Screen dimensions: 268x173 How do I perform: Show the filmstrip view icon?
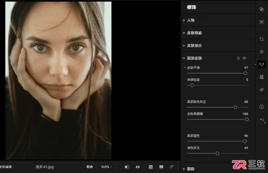point(161,167)
